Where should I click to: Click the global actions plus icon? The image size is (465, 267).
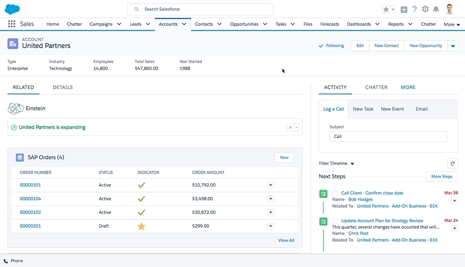click(404, 9)
